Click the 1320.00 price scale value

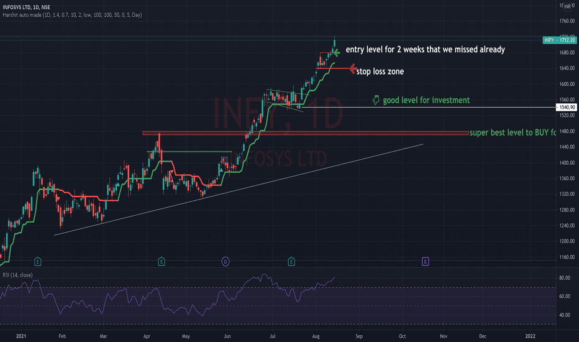pos(567,194)
